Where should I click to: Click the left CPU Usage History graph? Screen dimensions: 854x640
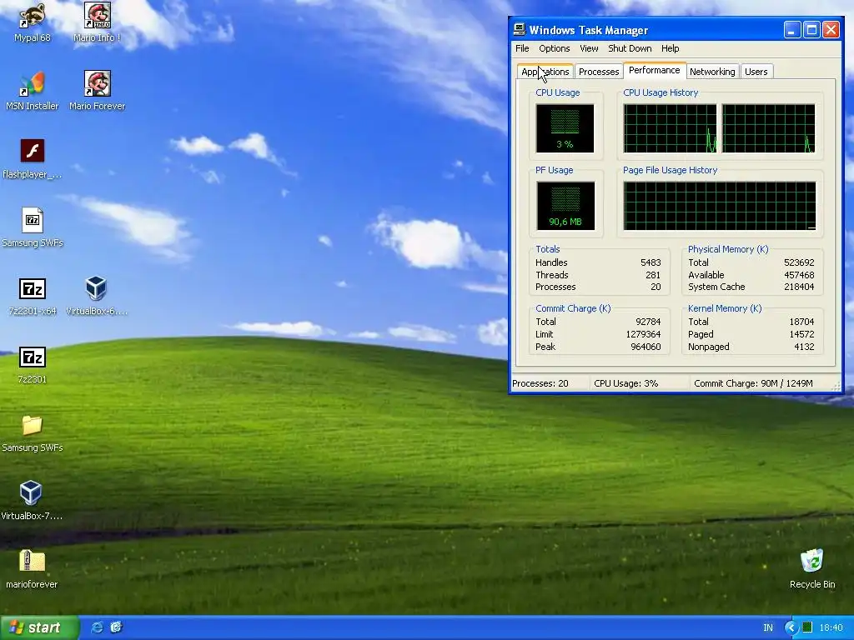(670, 128)
